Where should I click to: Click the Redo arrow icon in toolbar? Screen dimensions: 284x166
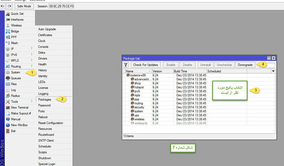pos(10,6)
